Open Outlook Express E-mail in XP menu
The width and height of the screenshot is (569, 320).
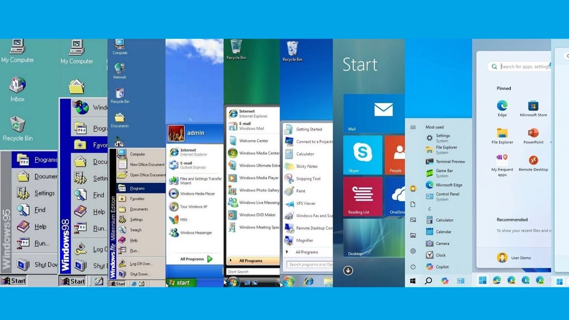188,165
